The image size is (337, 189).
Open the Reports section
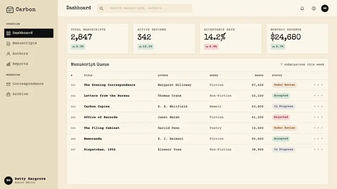29,64
